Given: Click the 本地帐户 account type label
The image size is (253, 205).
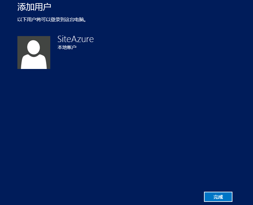Looking at the screenshot, I should click(x=67, y=47).
